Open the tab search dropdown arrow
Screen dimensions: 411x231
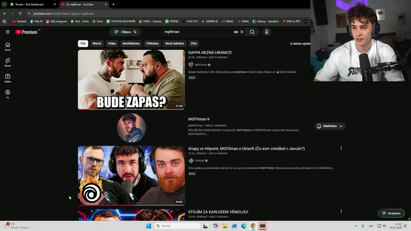point(4,4)
